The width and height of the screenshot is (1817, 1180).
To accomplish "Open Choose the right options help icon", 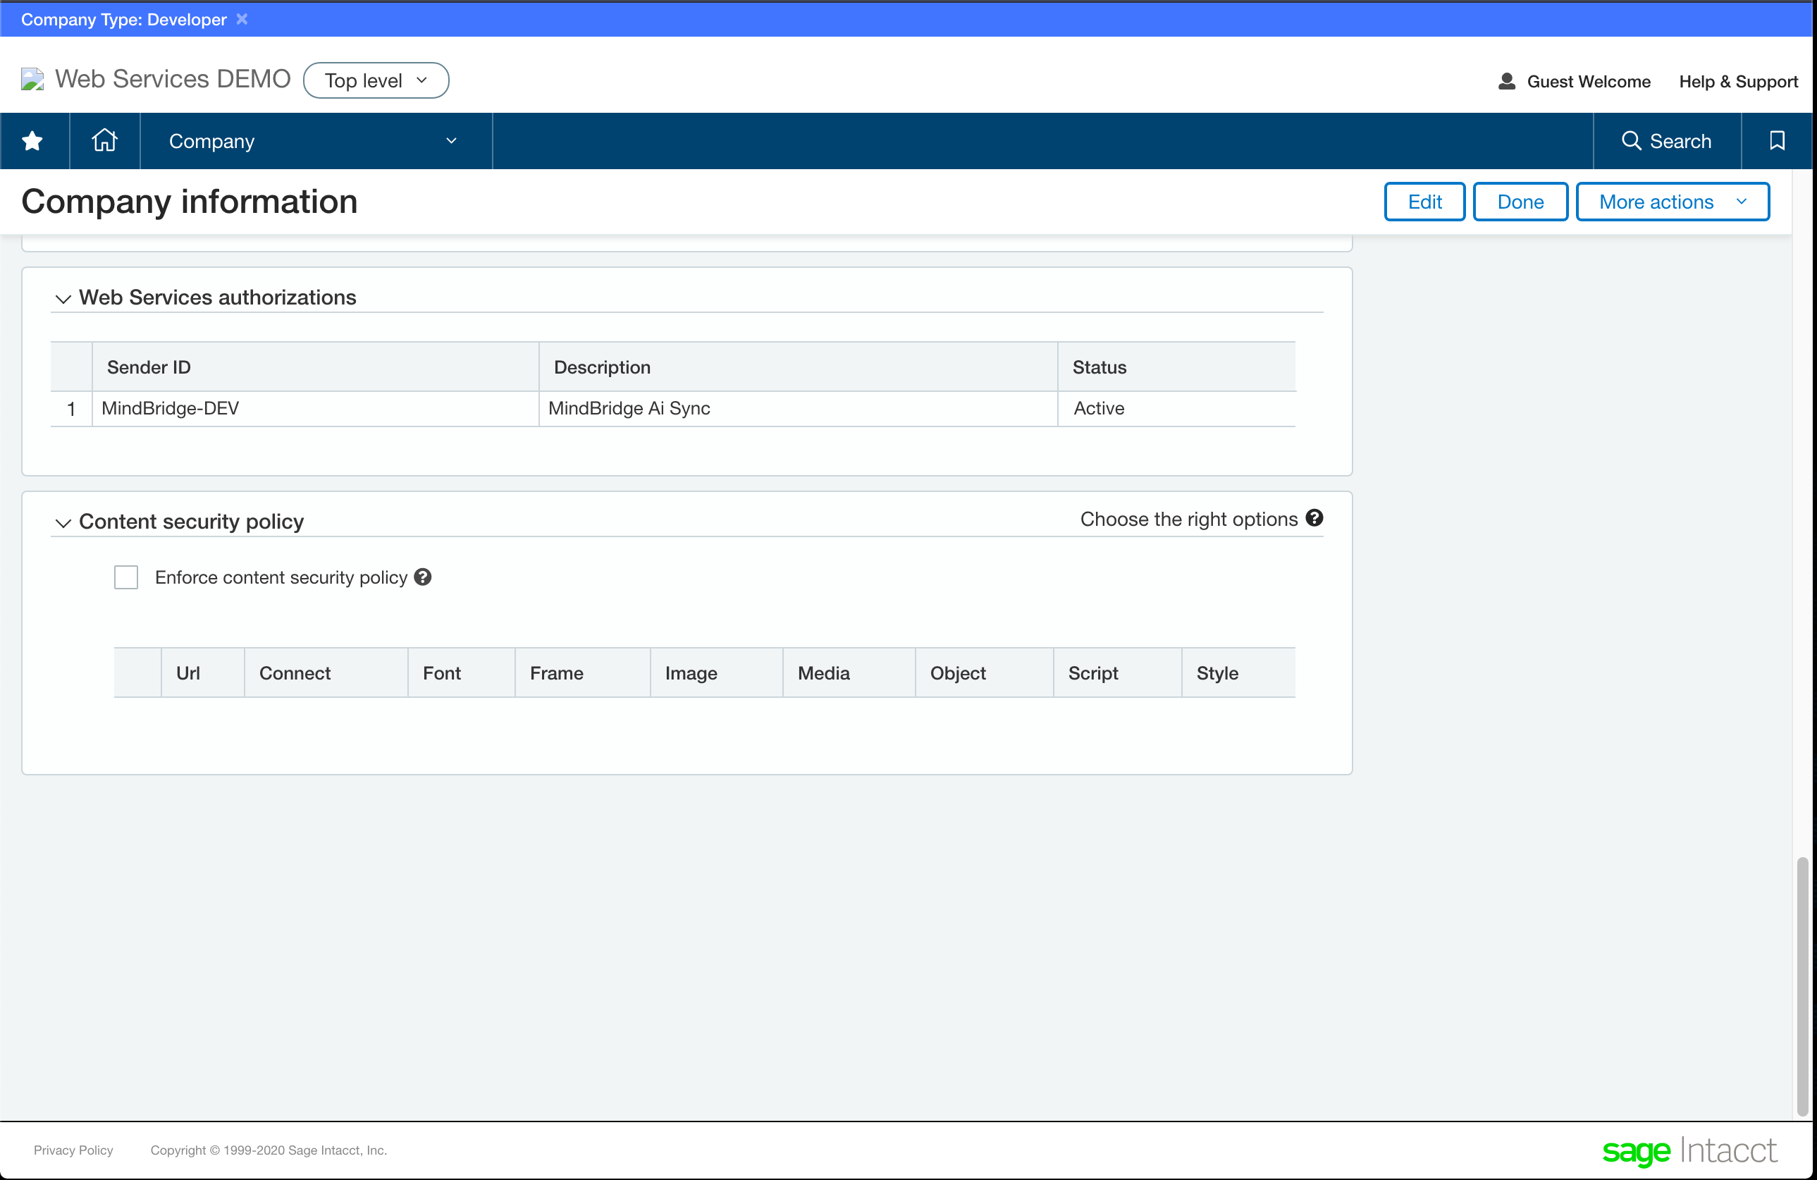I will coord(1314,519).
